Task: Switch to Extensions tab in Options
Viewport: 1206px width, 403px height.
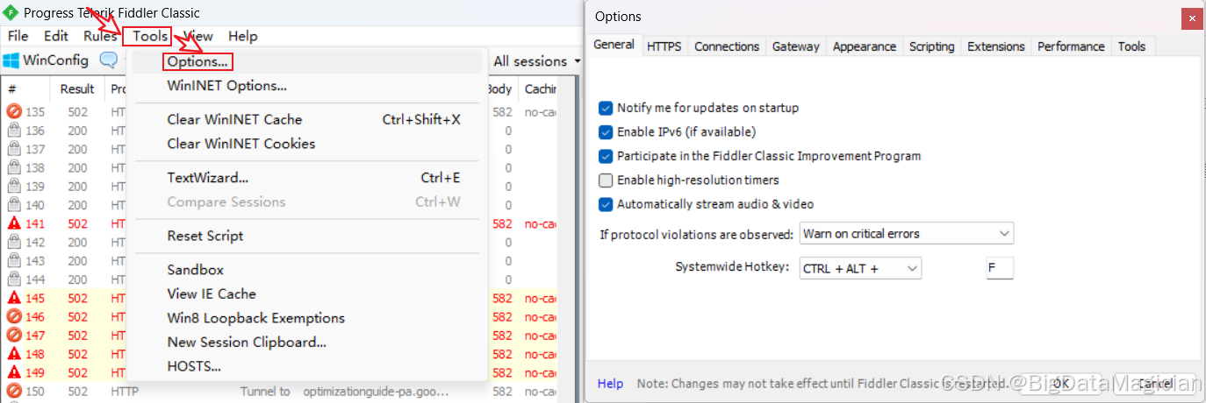Action: pos(996,46)
